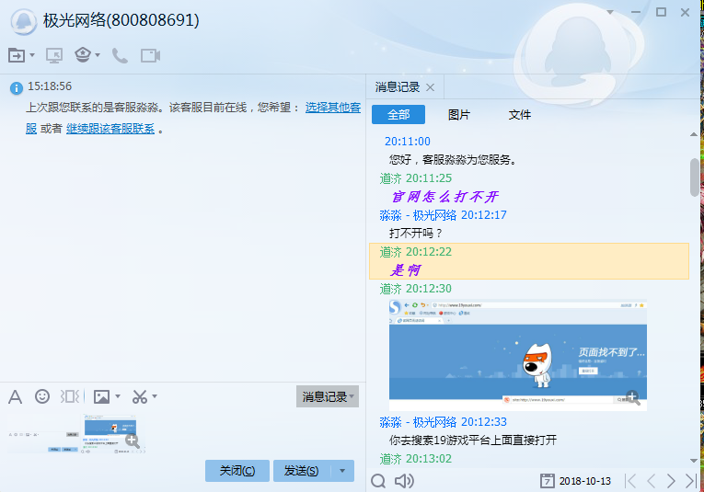Open font settings with the A icon
The width and height of the screenshot is (704, 492).
click(x=15, y=396)
